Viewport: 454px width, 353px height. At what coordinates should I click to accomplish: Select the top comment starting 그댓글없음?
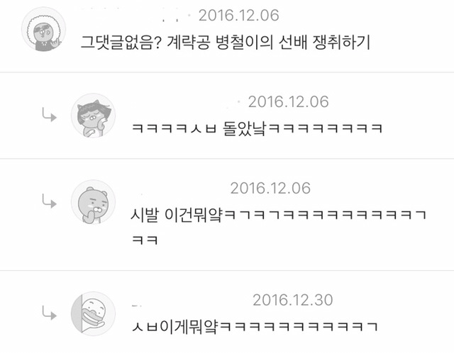[226, 43]
